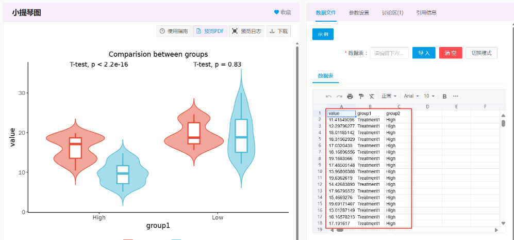Click the undo icon in spreadsheet toolbar
The width and height of the screenshot is (514, 240).
coord(328,97)
